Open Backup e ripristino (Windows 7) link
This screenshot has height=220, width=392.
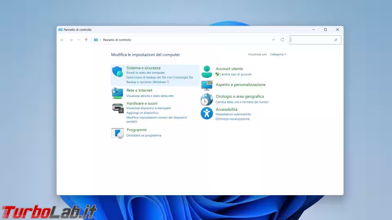point(147,82)
